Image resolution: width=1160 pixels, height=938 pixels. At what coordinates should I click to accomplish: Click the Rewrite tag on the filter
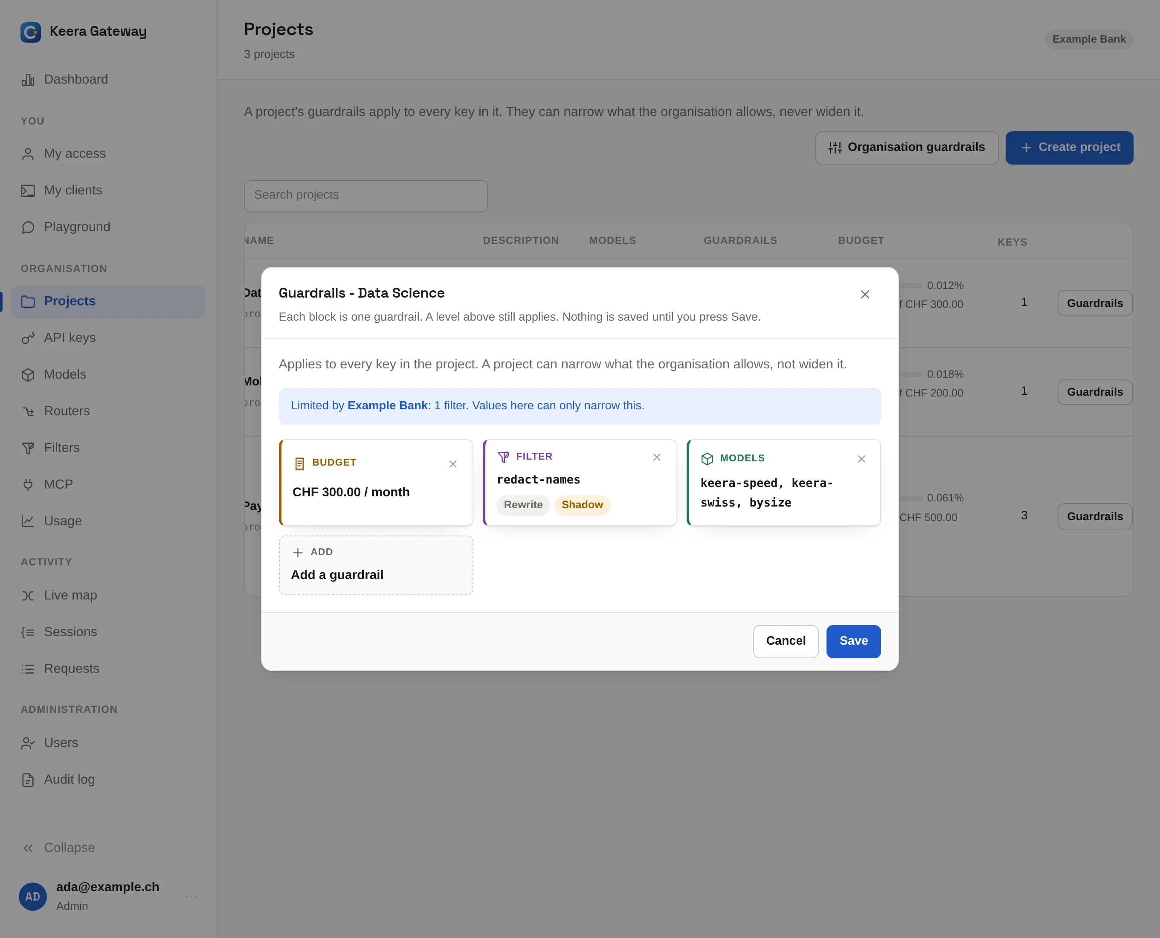pos(523,505)
